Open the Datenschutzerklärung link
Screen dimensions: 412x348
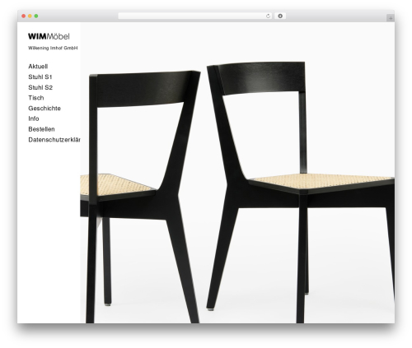(54, 140)
